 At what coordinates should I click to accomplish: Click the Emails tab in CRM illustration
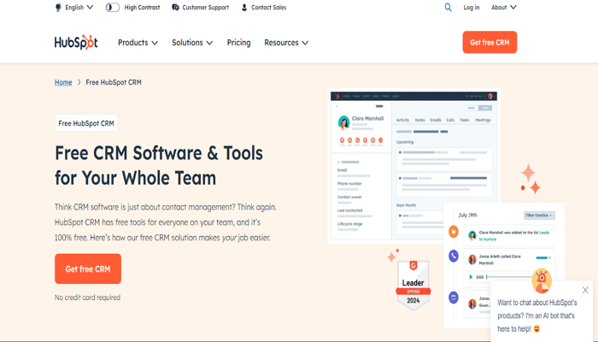[436, 121]
